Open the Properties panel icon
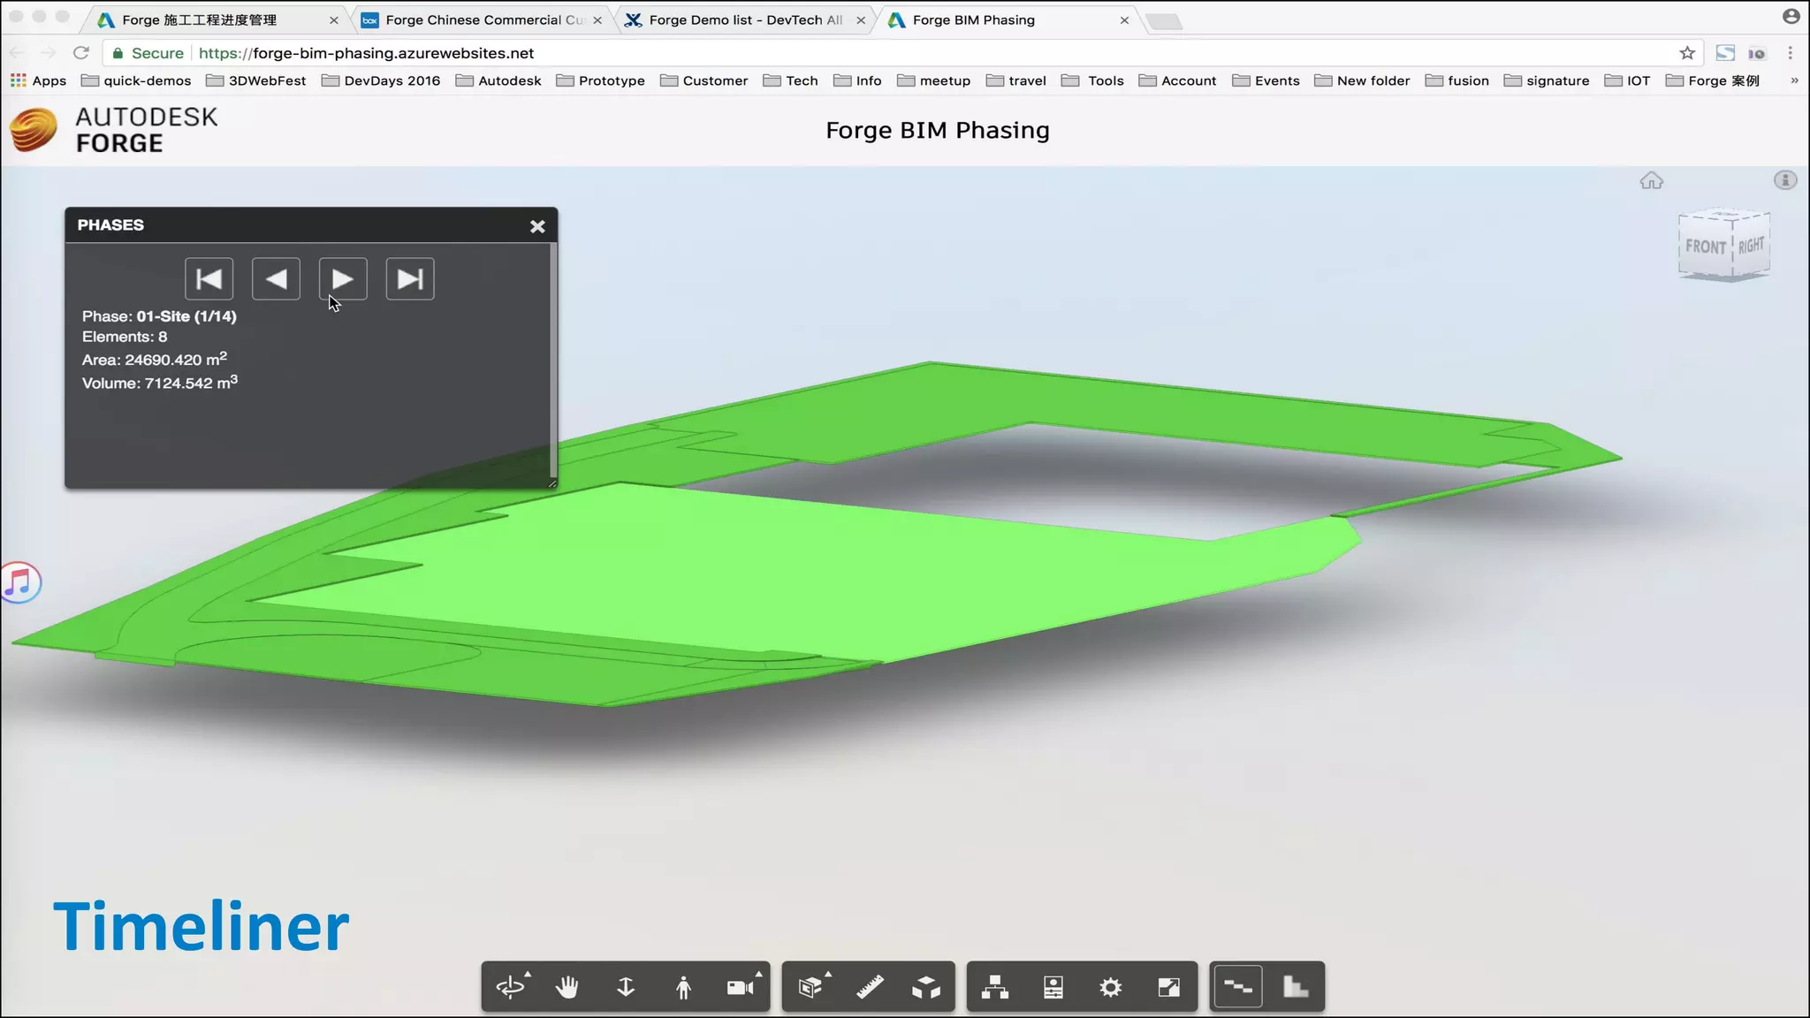Image resolution: width=1810 pixels, height=1018 pixels. coord(1053,987)
